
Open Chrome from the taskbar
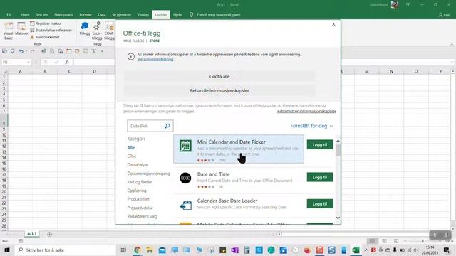click(x=137, y=250)
